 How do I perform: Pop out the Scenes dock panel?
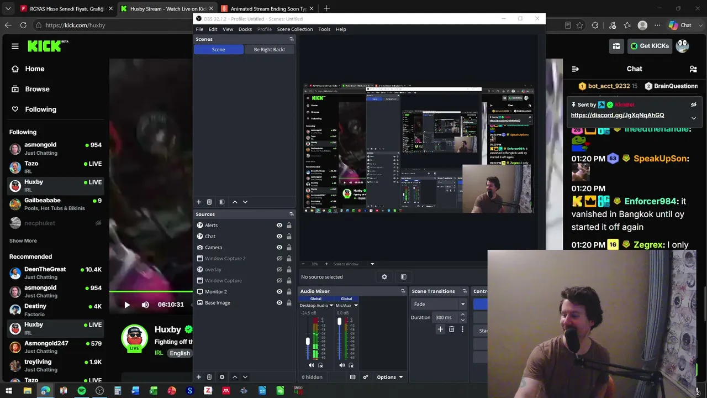pyautogui.click(x=292, y=39)
